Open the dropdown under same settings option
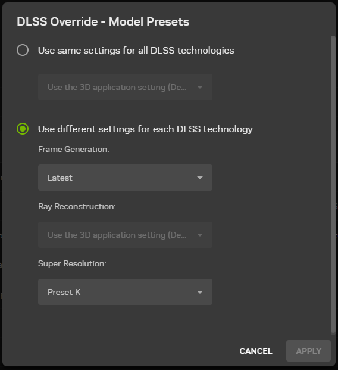The height and width of the screenshot is (370, 338). click(x=125, y=87)
